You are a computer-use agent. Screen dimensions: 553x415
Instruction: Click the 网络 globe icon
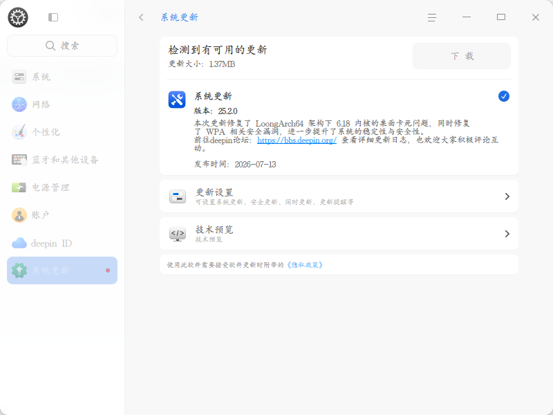tap(19, 104)
